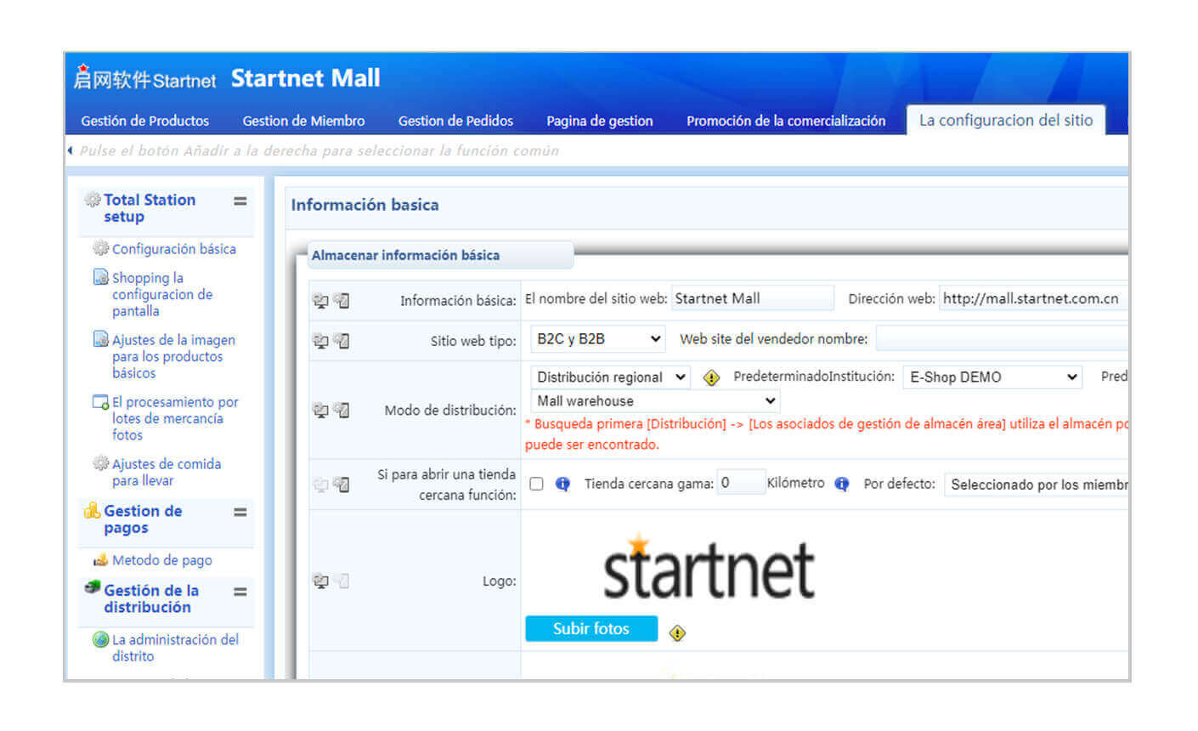The height and width of the screenshot is (731, 1198).
Task: Open the Gestion de Pedidos tab
Action: tap(455, 121)
